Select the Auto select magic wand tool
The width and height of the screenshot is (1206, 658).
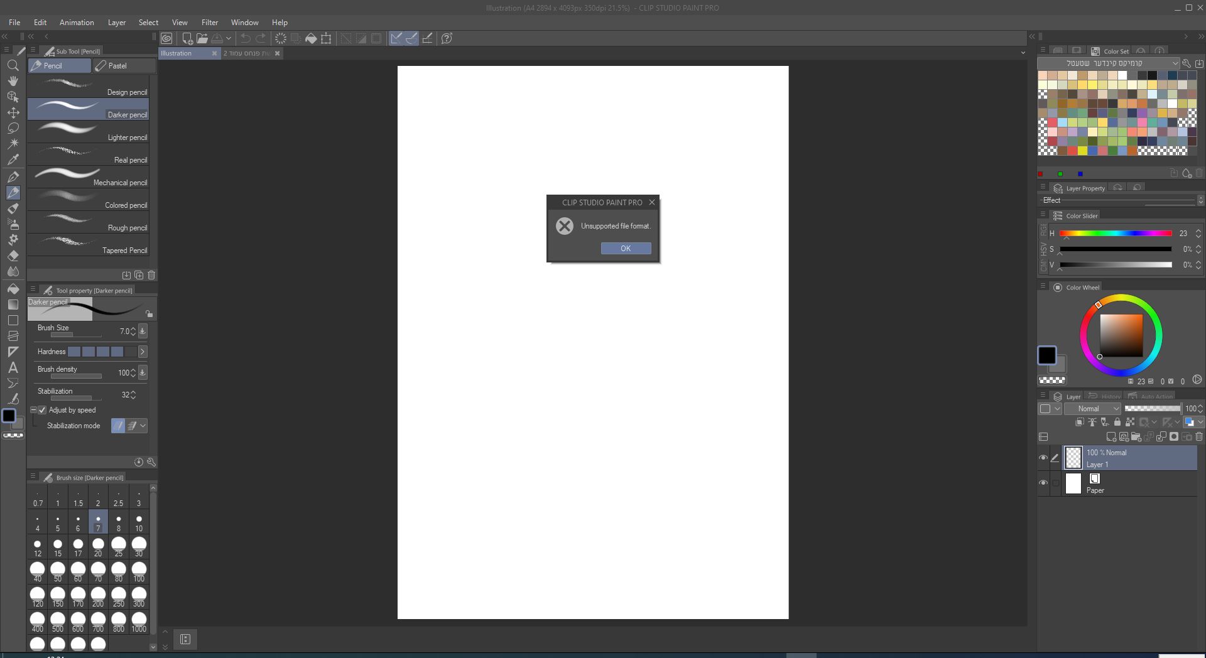pos(13,144)
